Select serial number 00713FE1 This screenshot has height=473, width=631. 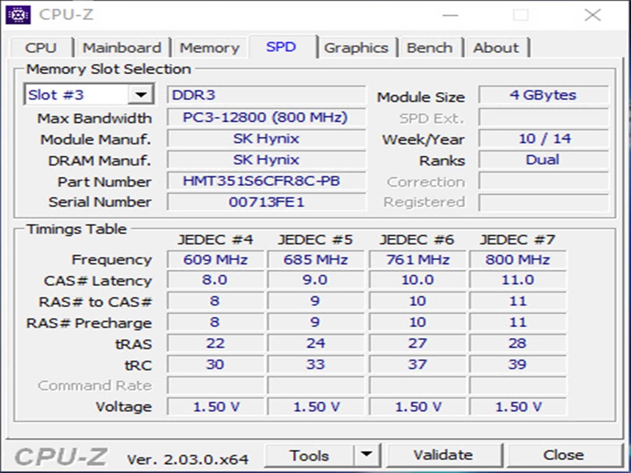(x=266, y=202)
